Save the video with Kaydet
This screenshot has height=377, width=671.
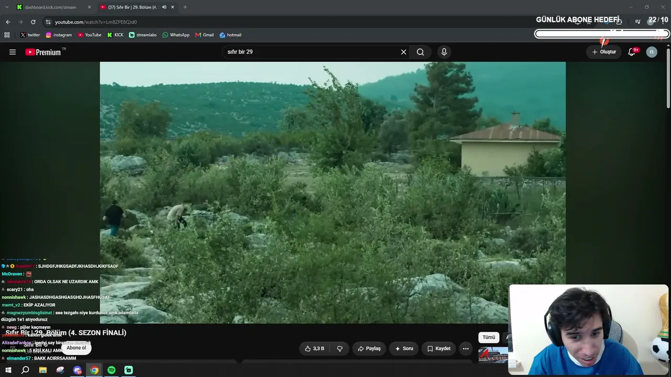point(439,349)
